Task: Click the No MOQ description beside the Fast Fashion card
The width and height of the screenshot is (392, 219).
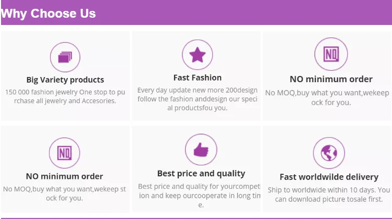Action: [x=327, y=98]
